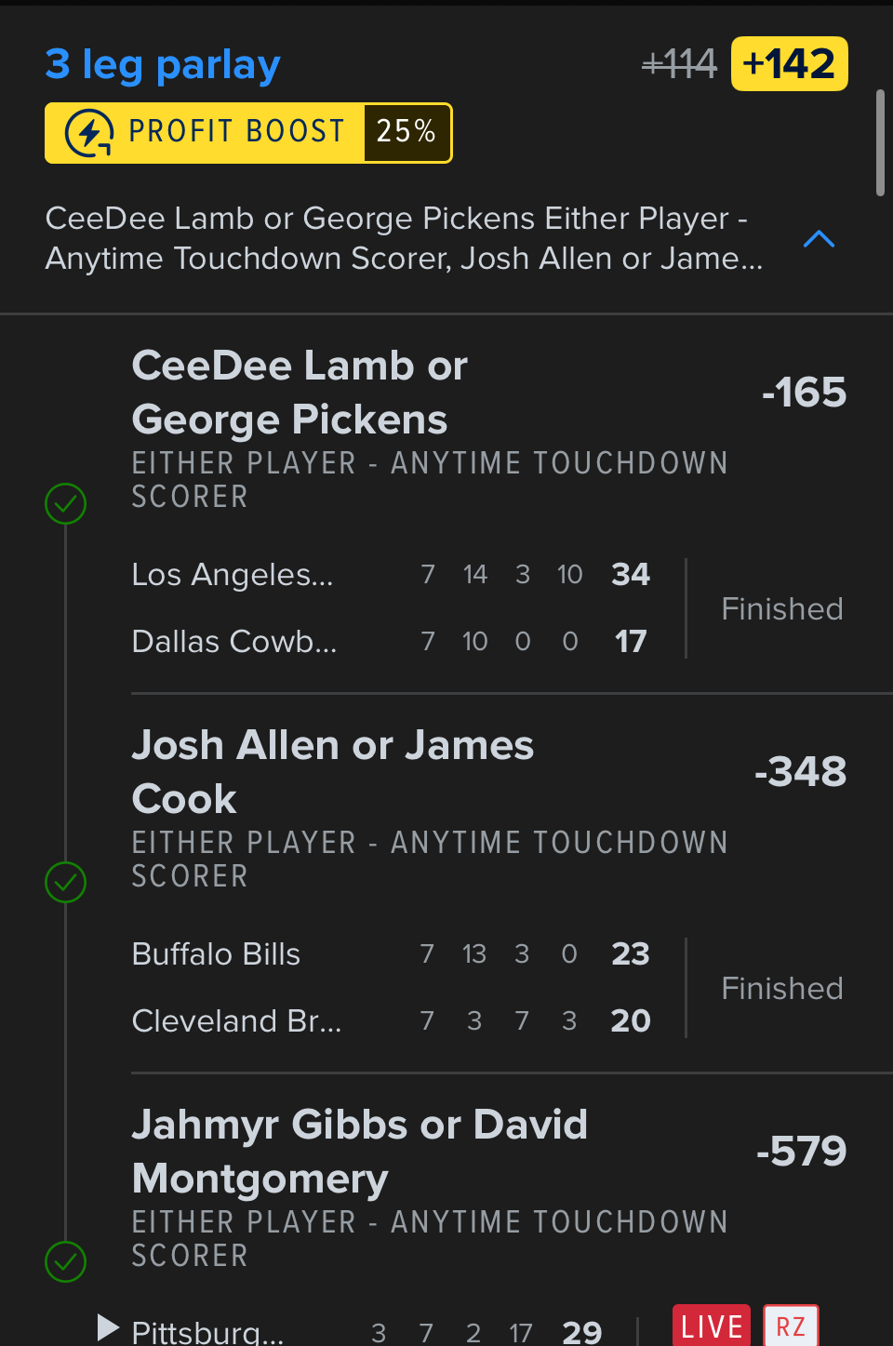Tap the PROFIT BOOST 25% banner

click(x=248, y=133)
